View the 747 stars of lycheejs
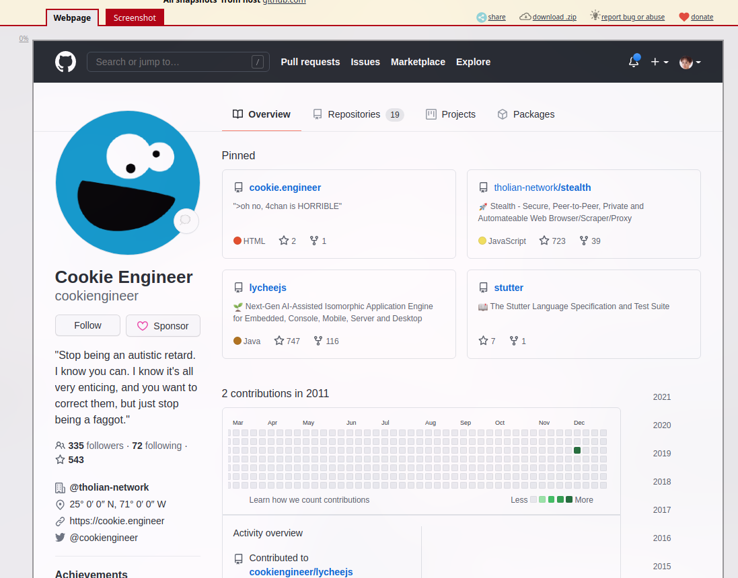738x578 pixels. click(287, 341)
